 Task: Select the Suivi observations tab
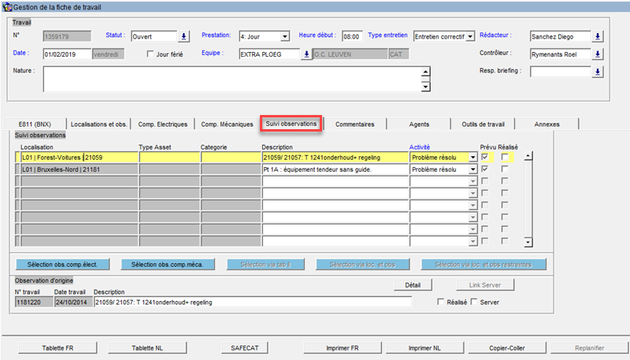coord(291,124)
